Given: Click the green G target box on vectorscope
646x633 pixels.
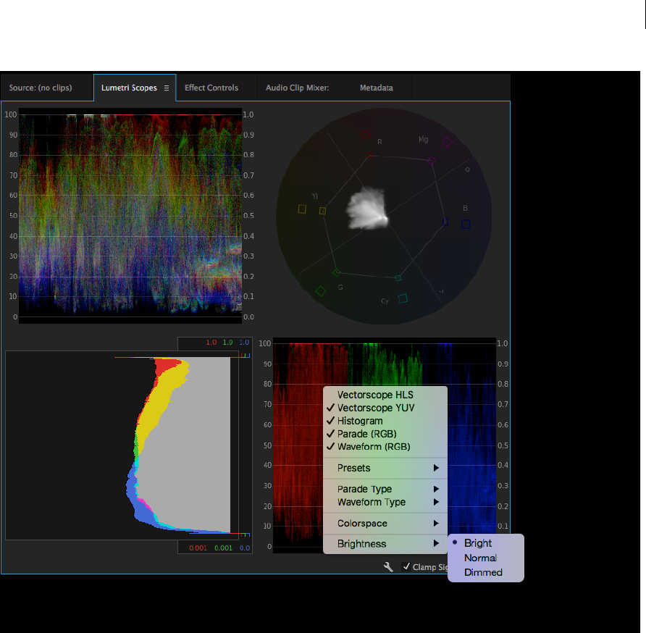Looking at the screenshot, I should pos(321,291).
